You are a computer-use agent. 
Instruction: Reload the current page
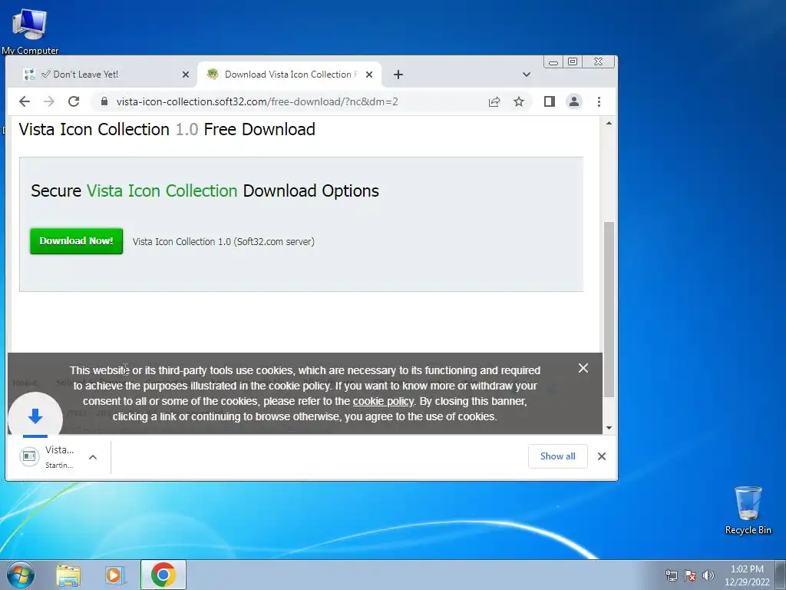[74, 102]
